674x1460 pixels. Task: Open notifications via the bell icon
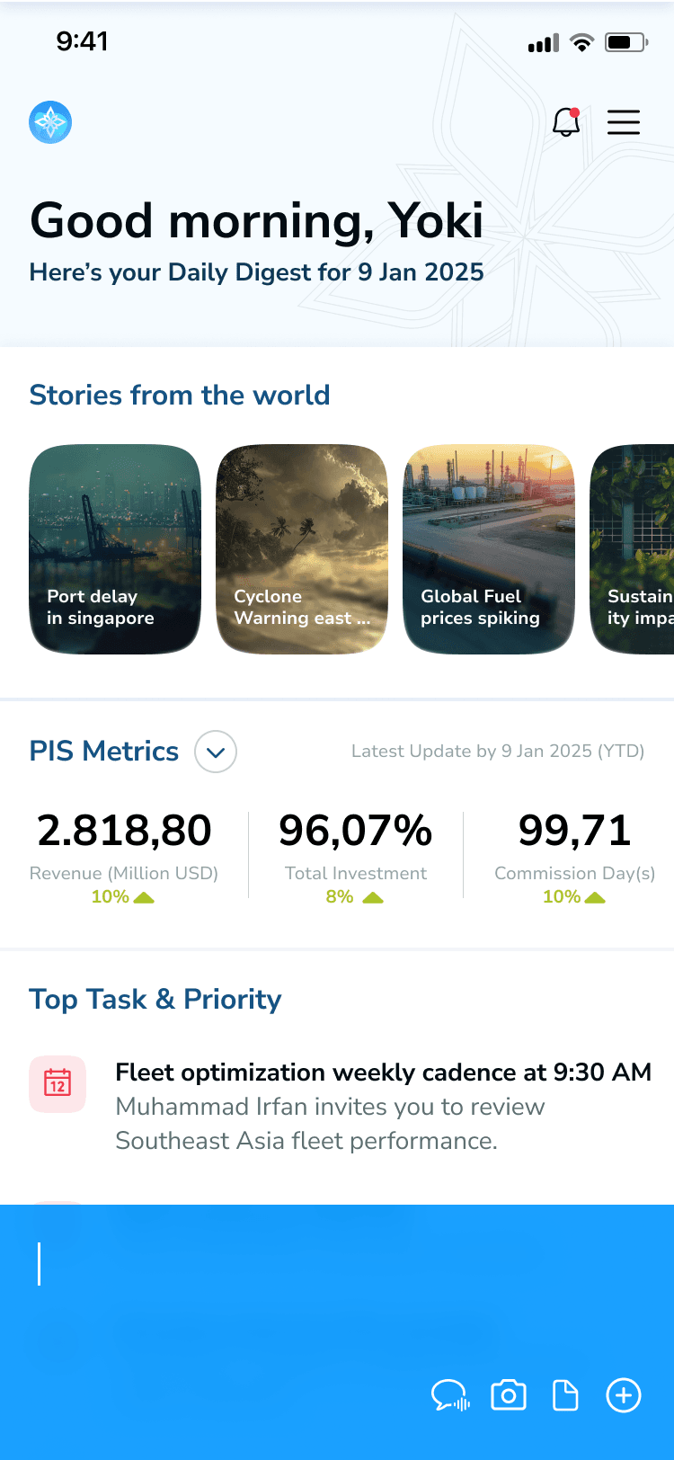pyautogui.click(x=566, y=122)
